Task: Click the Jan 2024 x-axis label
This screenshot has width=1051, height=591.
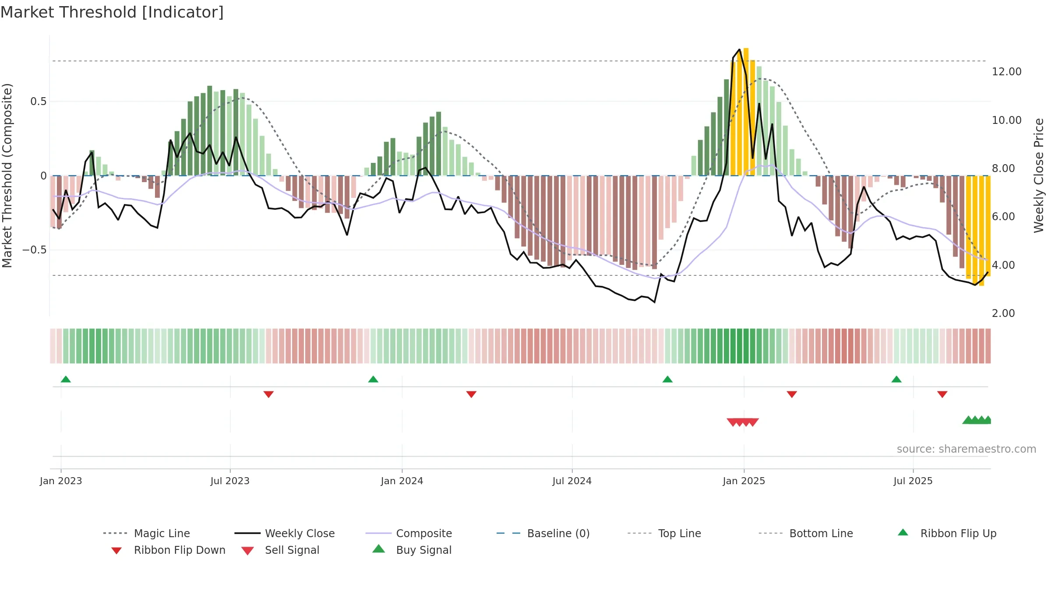Action: pyautogui.click(x=402, y=481)
